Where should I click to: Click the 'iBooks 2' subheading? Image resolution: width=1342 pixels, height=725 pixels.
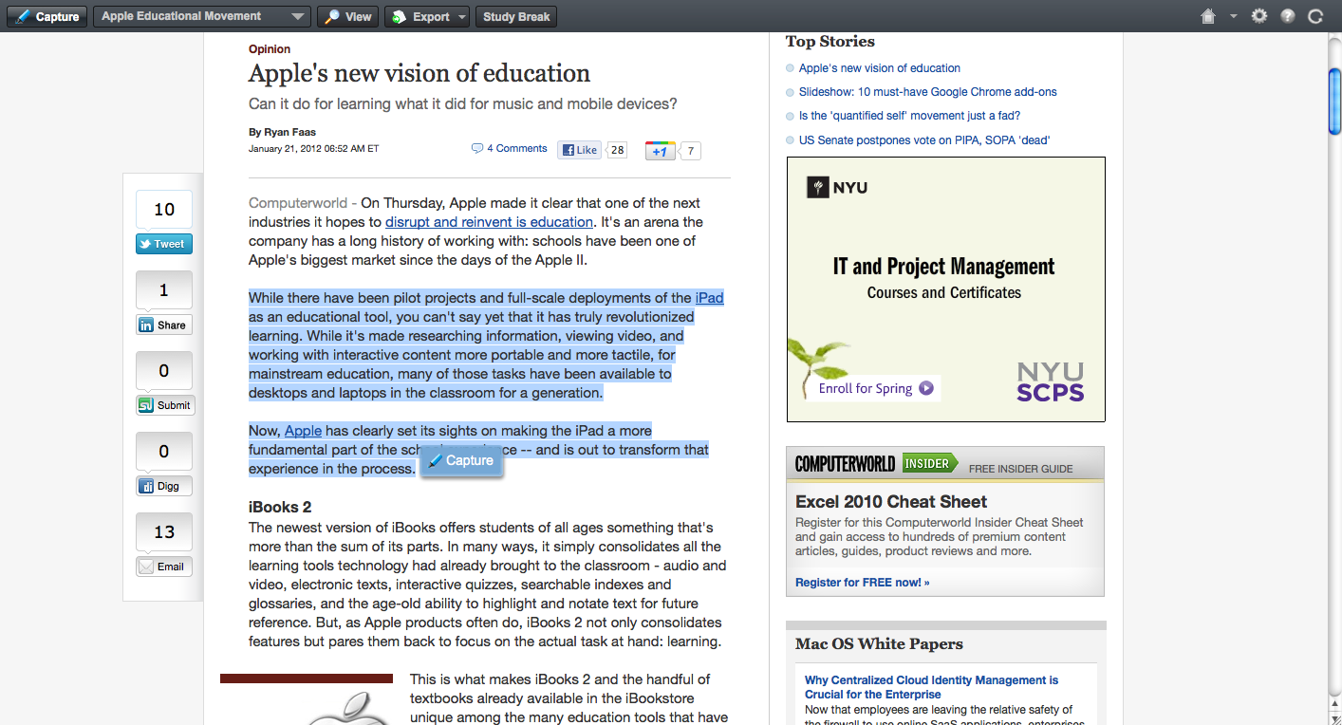click(280, 508)
